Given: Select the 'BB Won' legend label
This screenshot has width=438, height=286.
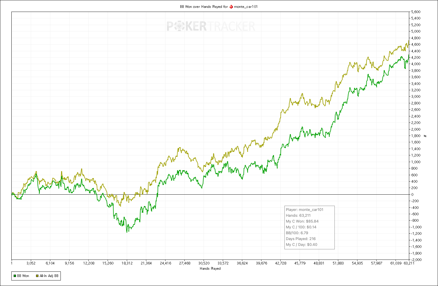Looking at the screenshot, I should 23,276.
